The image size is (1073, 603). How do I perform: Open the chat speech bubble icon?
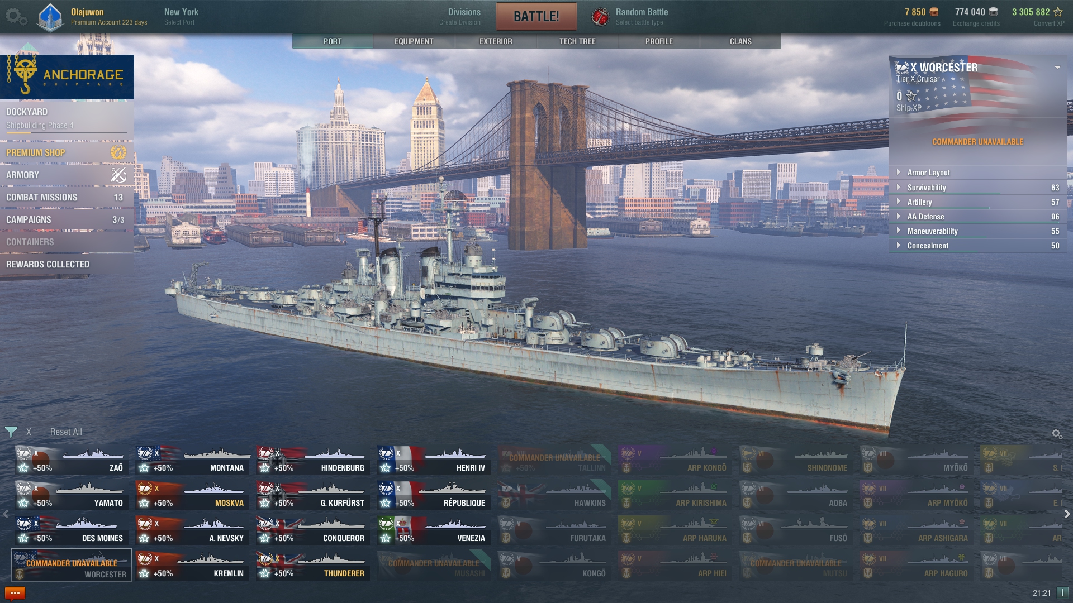(x=15, y=593)
